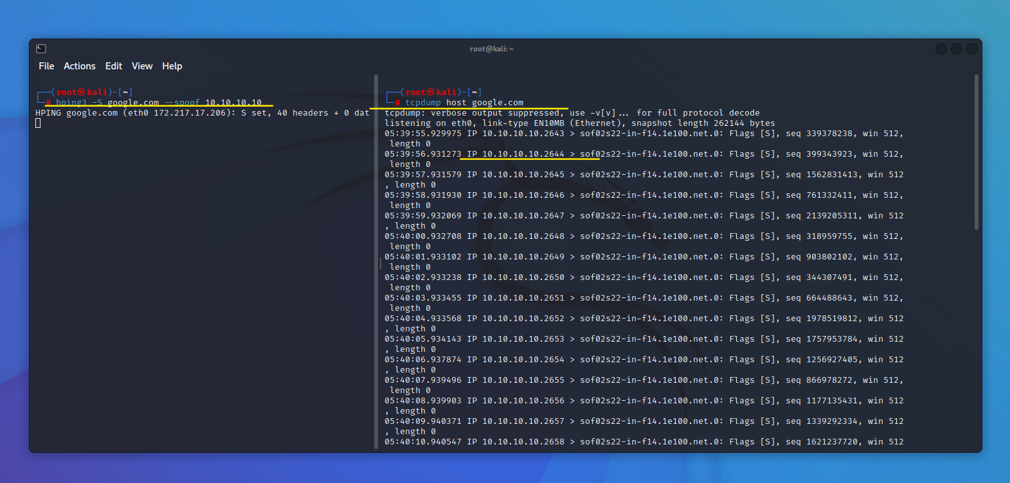Image resolution: width=1010 pixels, height=483 pixels.
Task: Click source address 10.10.10.10.2652
Action: (523, 319)
